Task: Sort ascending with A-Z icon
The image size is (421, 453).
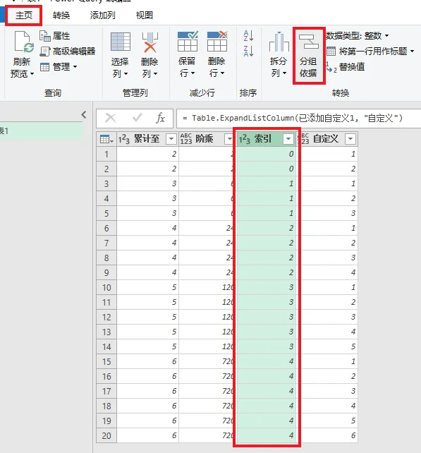Action: tap(248, 36)
